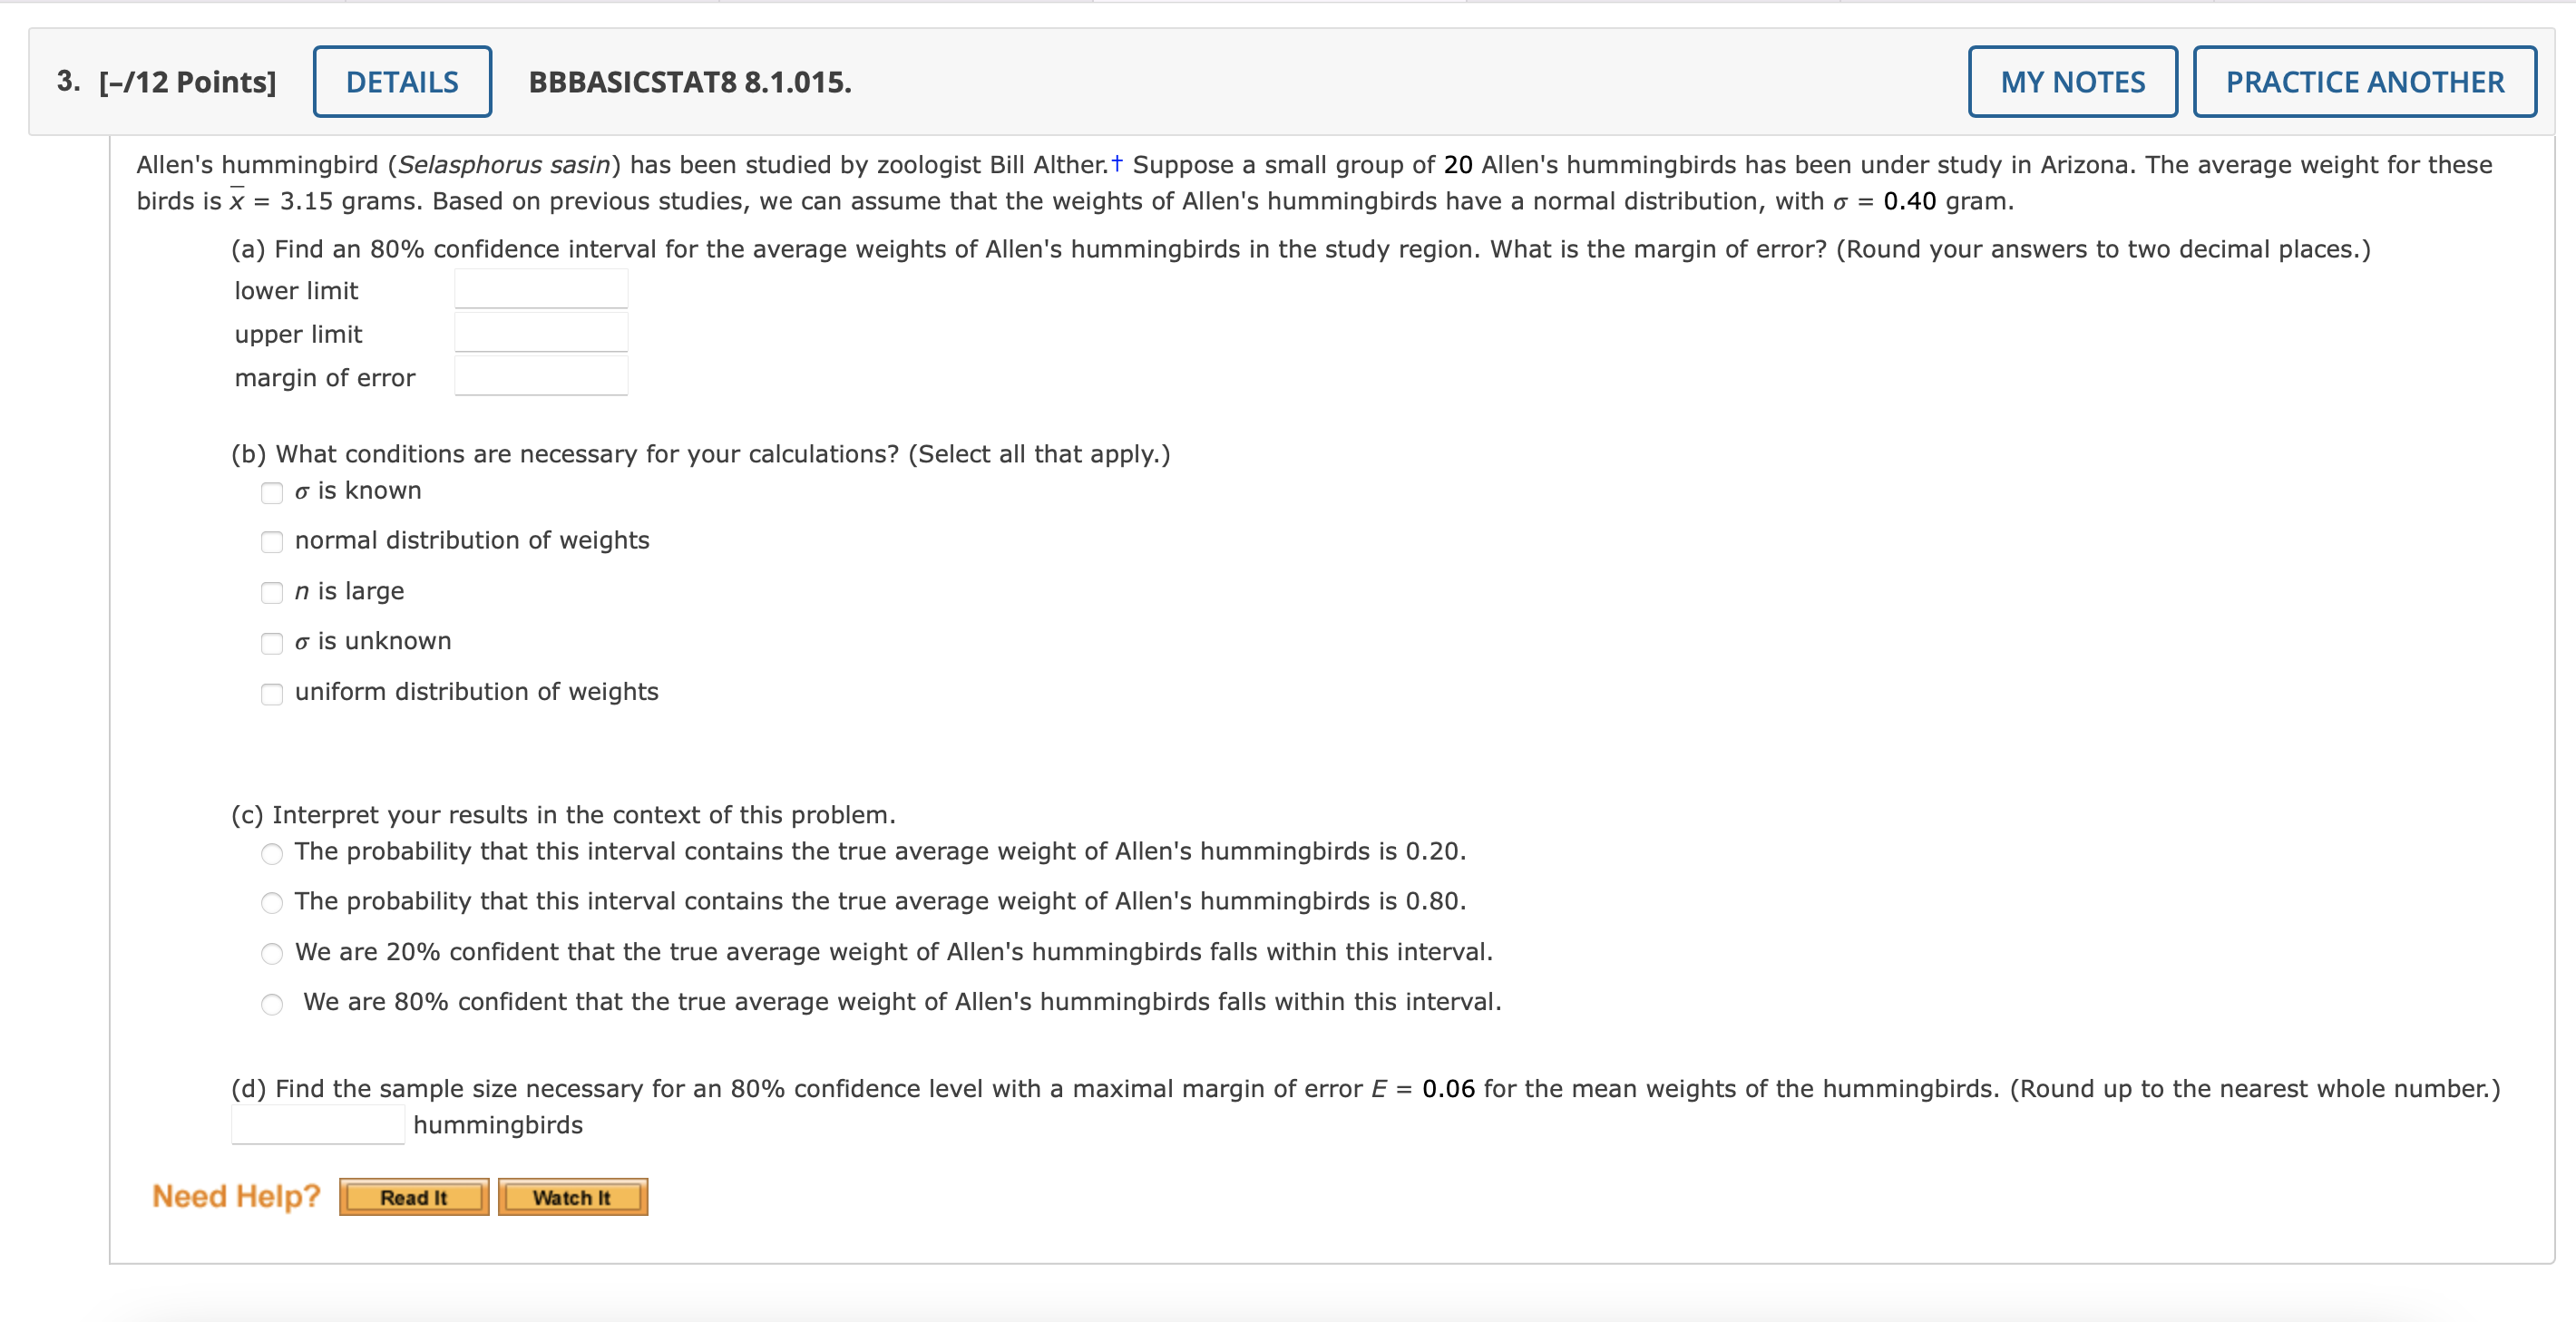Viewport: 2576px width, 1322px height.
Task: Select the 80% confident interpretation
Action: [271, 1005]
